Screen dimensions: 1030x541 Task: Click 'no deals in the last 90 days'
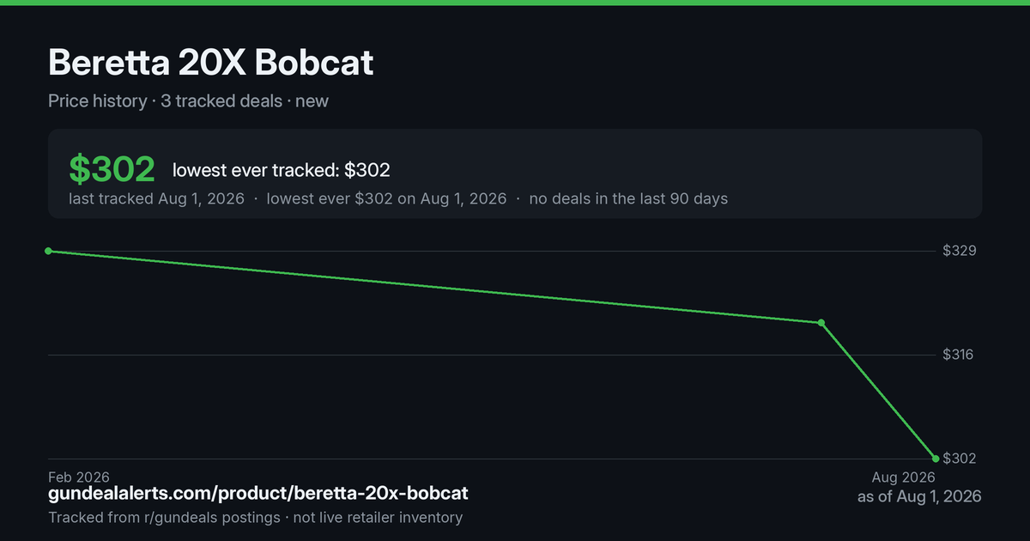[x=628, y=198]
